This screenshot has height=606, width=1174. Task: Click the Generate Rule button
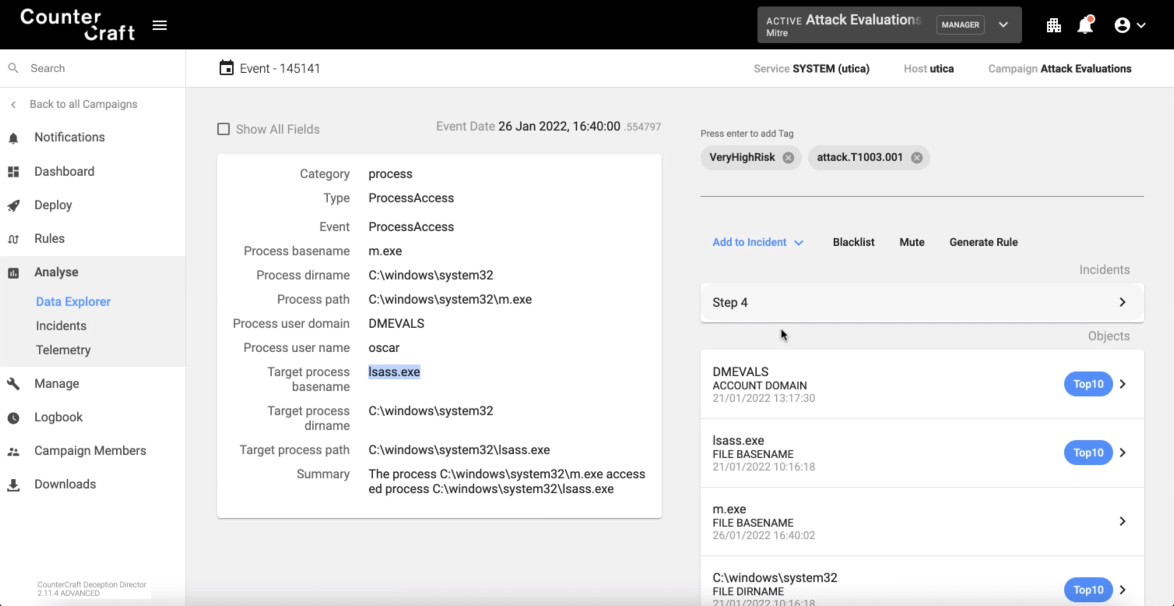(x=983, y=243)
